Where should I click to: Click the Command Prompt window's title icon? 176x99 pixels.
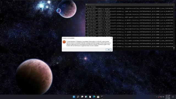point(87,5)
